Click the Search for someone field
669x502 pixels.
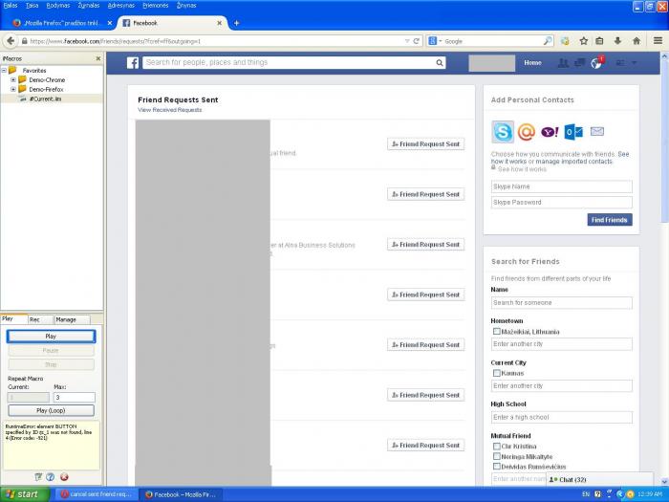[562, 303]
